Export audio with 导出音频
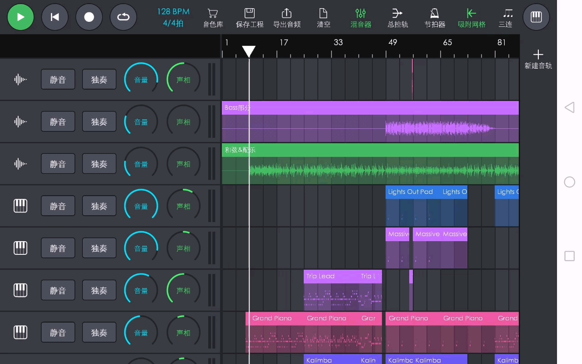The width and height of the screenshot is (582, 364). (x=286, y=18)
